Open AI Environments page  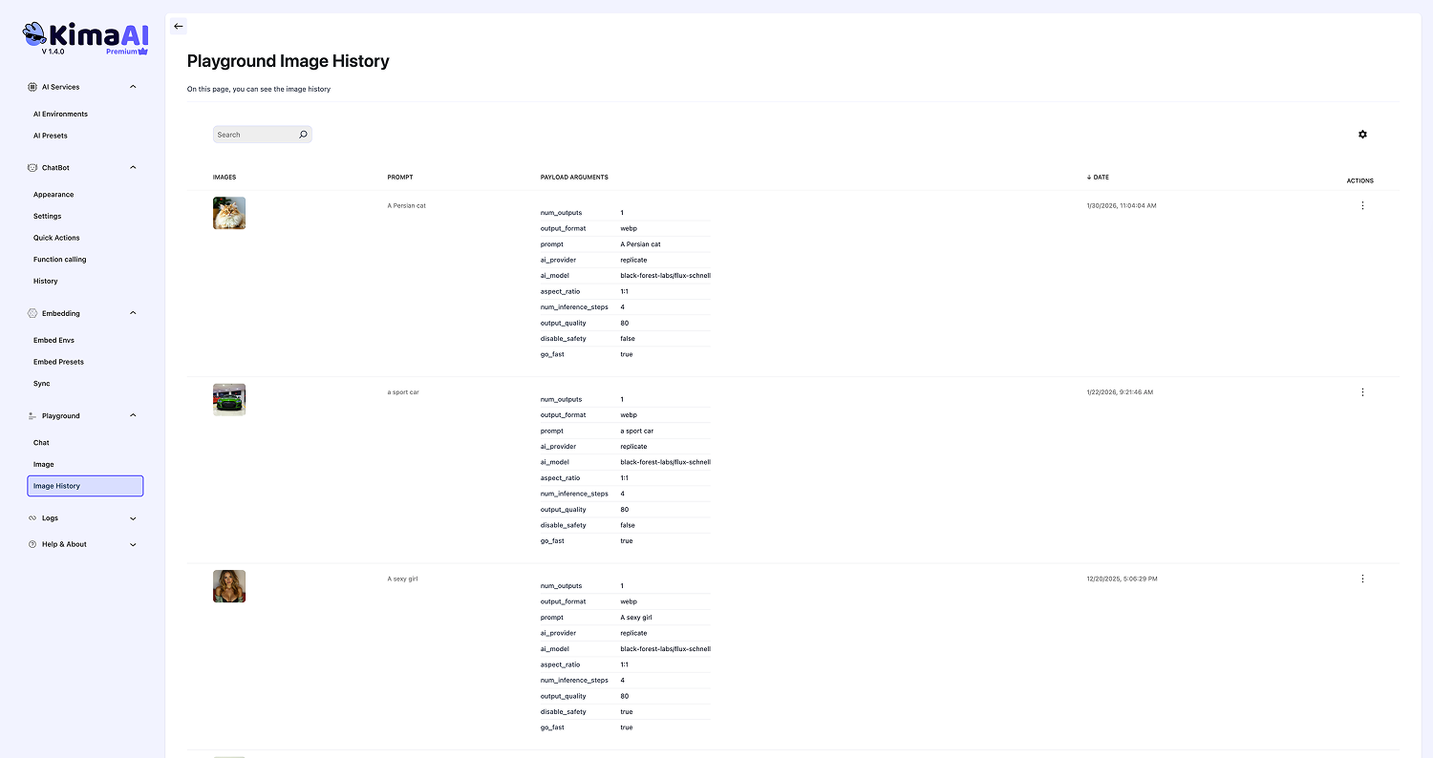pos(60,115)
